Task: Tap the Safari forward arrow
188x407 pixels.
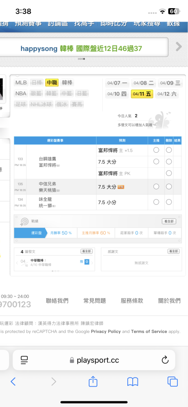Action: (x=54, y=382)
